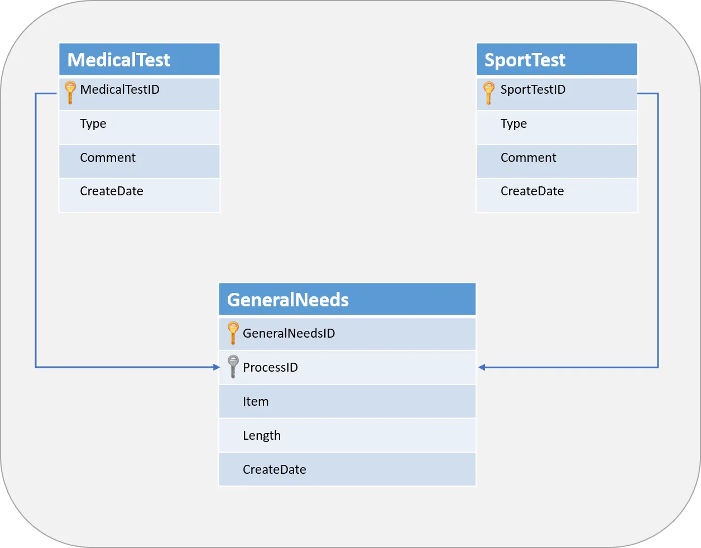Click the arrowhead pointing into ProcessID from the left

click(x=217, y=367)
